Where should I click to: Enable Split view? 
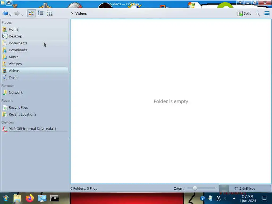(244, 13)
